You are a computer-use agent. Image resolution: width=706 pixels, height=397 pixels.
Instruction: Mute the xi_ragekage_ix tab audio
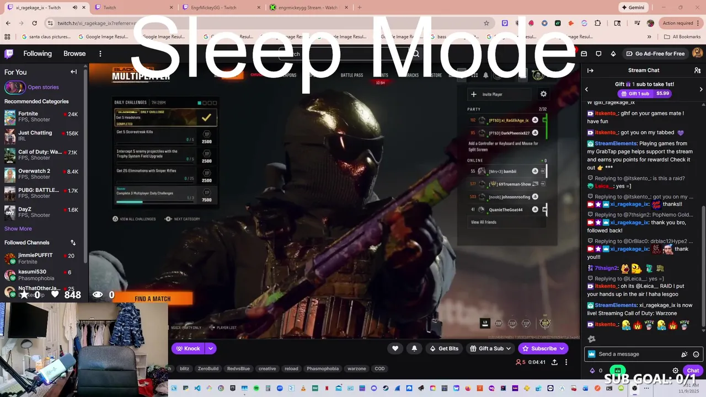click(x=75, y=8)
